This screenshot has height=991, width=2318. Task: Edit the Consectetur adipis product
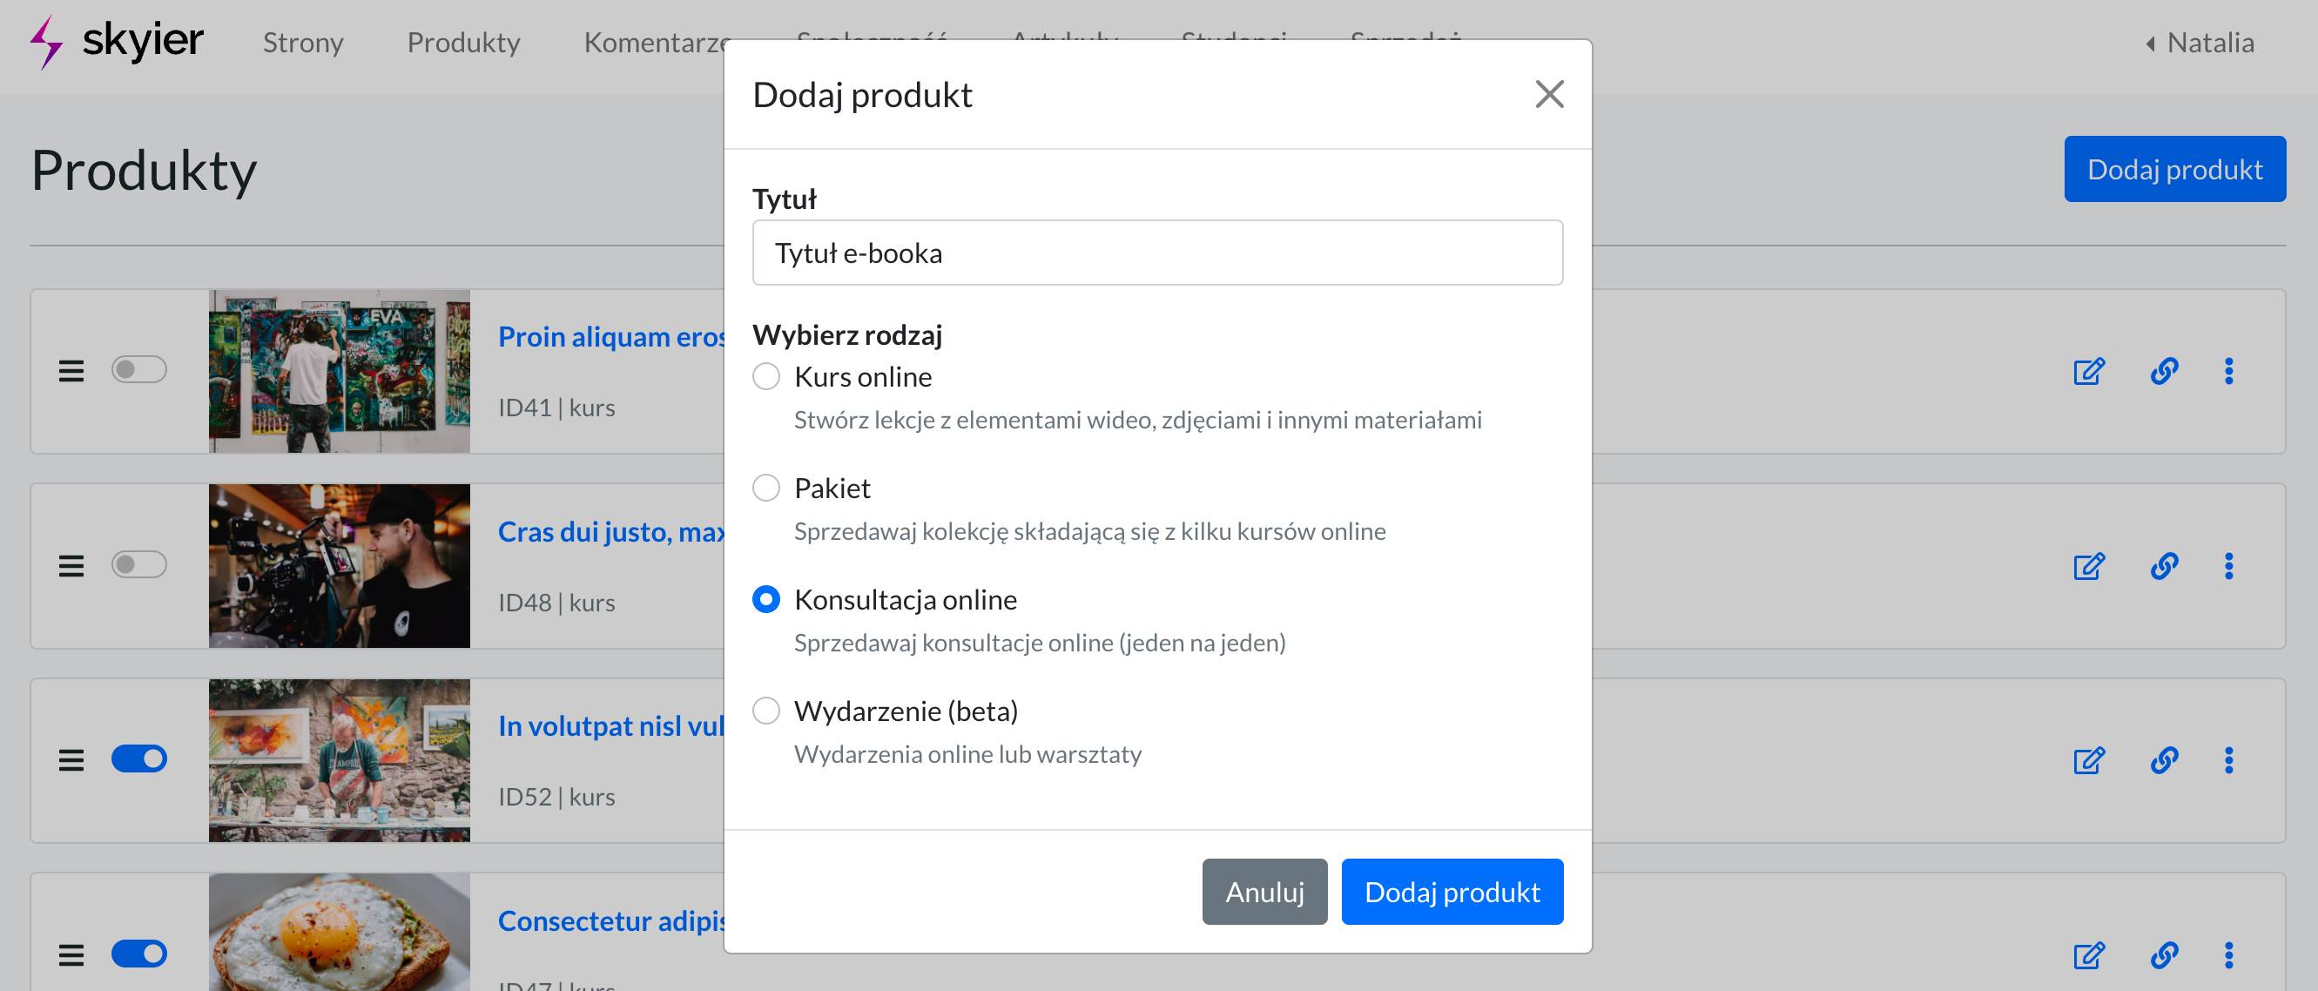coord(2088,955)
